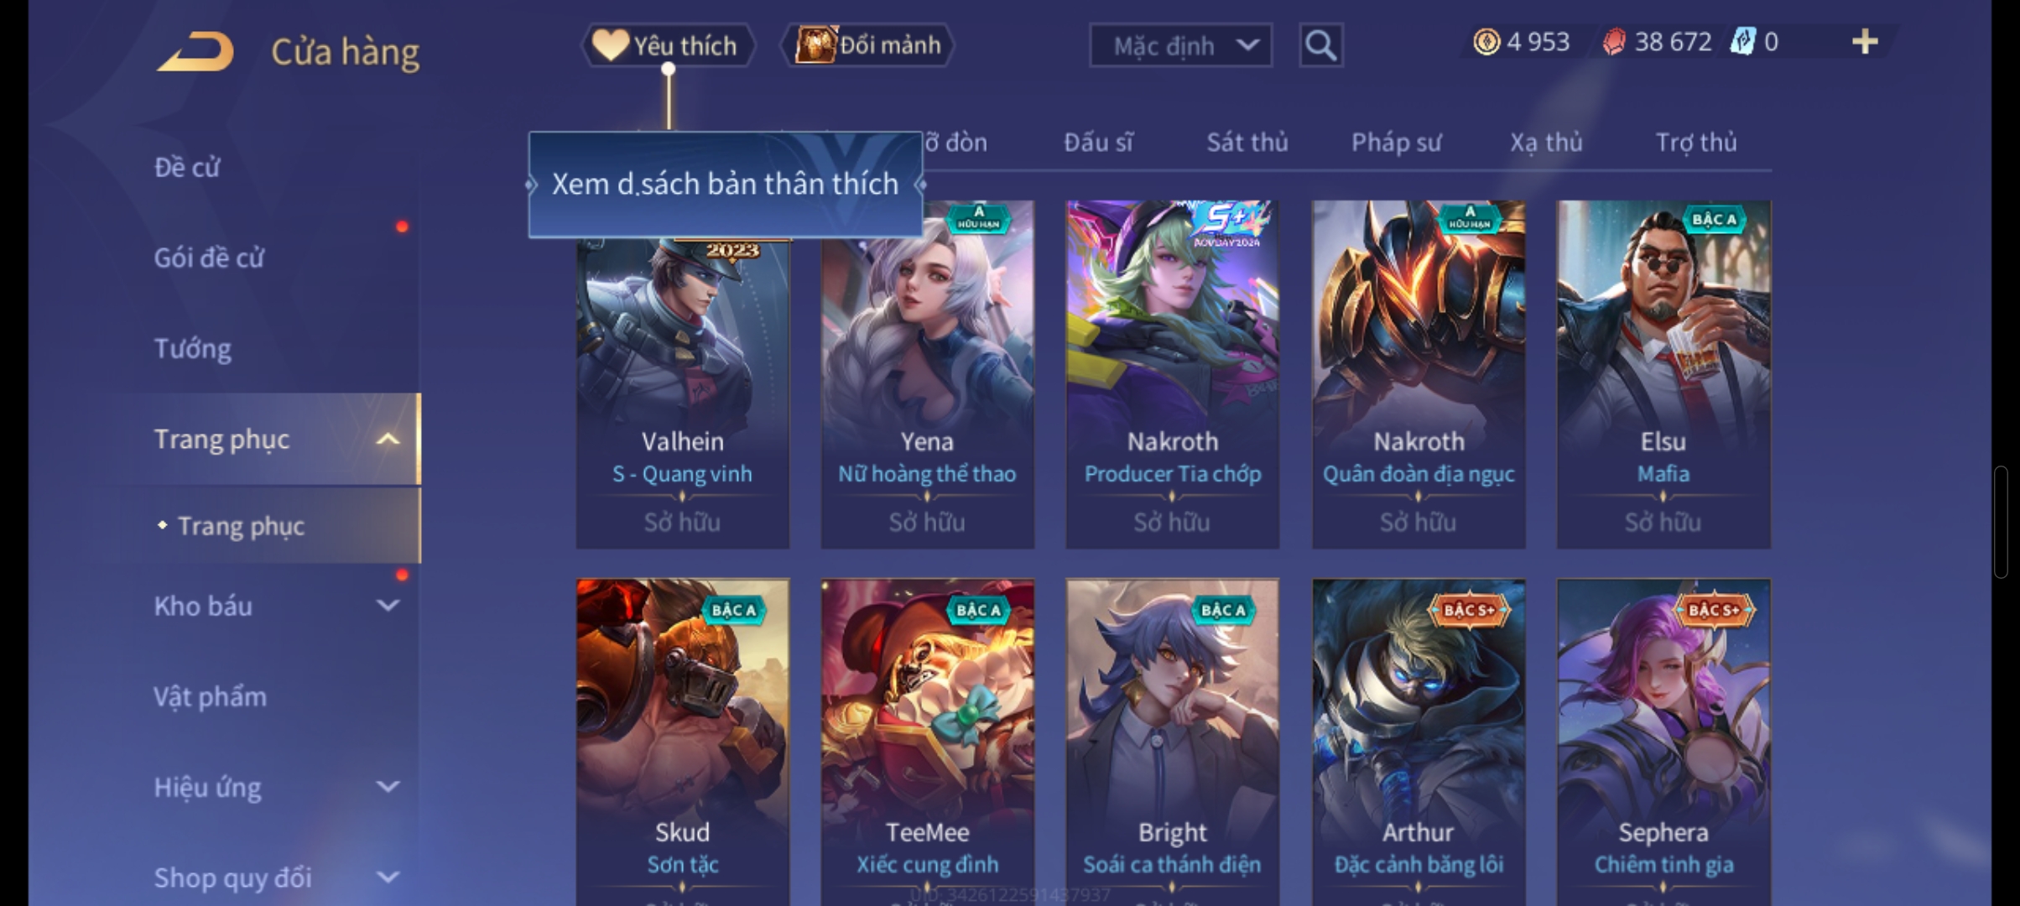Screen dimensions: 2020x906
Task: Open Tướng in the sidebar
Action: tap(192, 348)
